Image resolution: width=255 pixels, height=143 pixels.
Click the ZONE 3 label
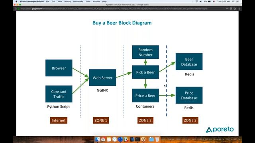[x=190, y=120]
